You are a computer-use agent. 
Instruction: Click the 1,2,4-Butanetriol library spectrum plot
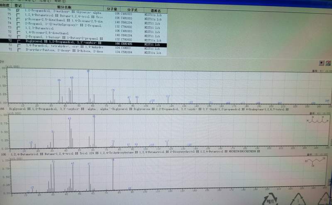pos(168,175)
